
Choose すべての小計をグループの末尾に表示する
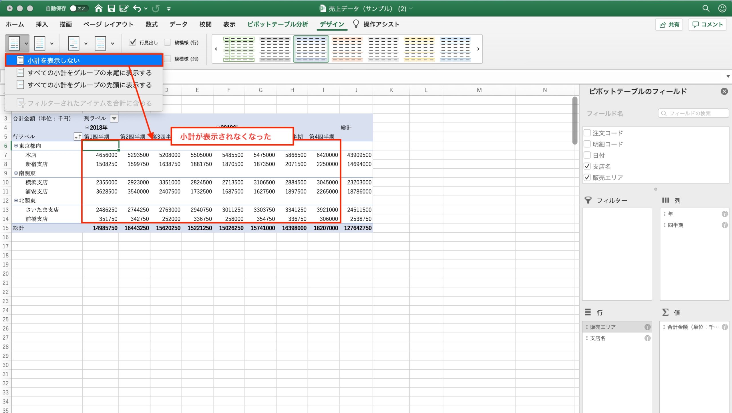pyautogui.click(x=84, y=72)
